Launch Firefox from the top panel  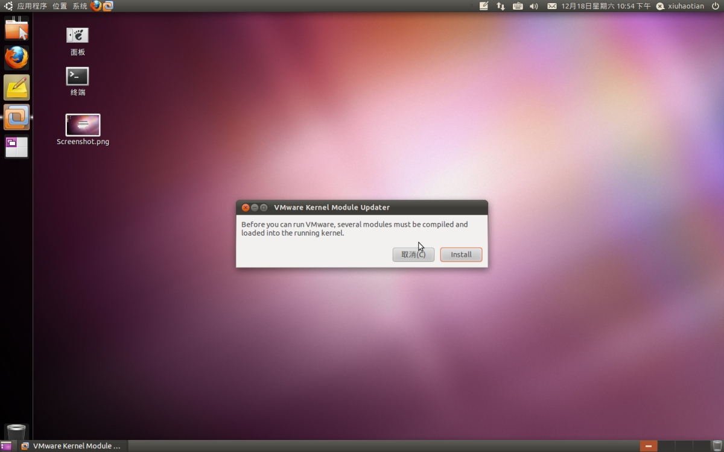(x=96, y=6)
